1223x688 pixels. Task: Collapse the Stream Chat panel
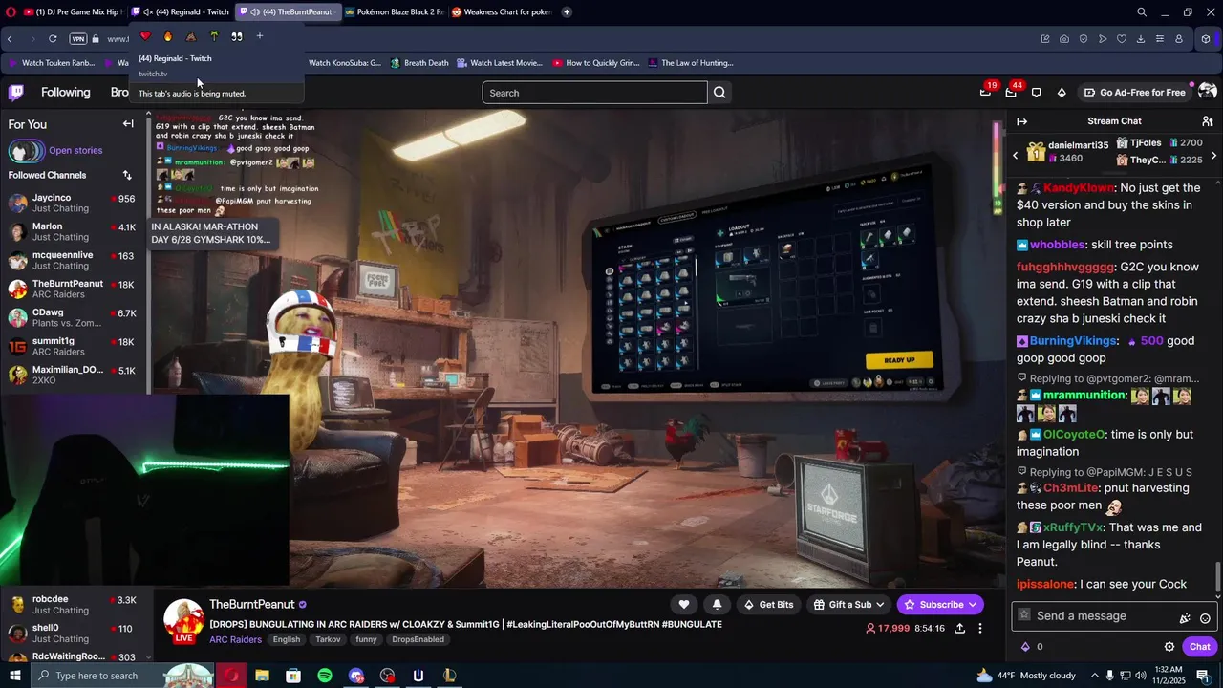pyautogui.click(x=1021, y=121)
